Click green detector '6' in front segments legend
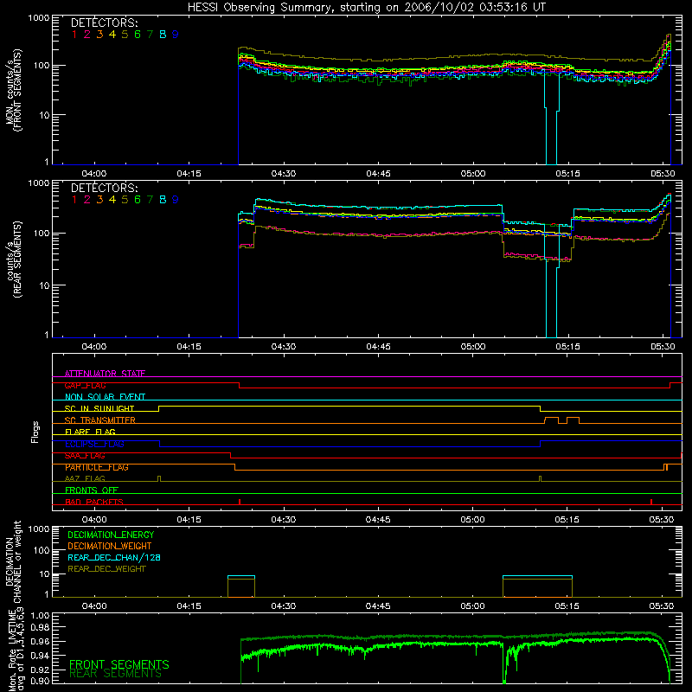The height and width of the screenshot is (692, 692). (x=138, y=34)
